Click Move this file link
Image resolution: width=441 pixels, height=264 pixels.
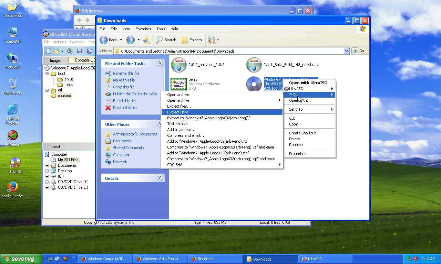[124, 80]
